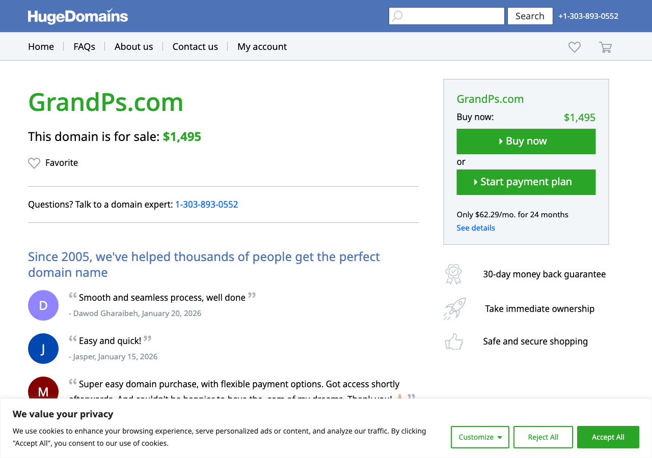Call the domain expert phone number link
The height and width of the screenshot is (458, 652).
[206, 205]
